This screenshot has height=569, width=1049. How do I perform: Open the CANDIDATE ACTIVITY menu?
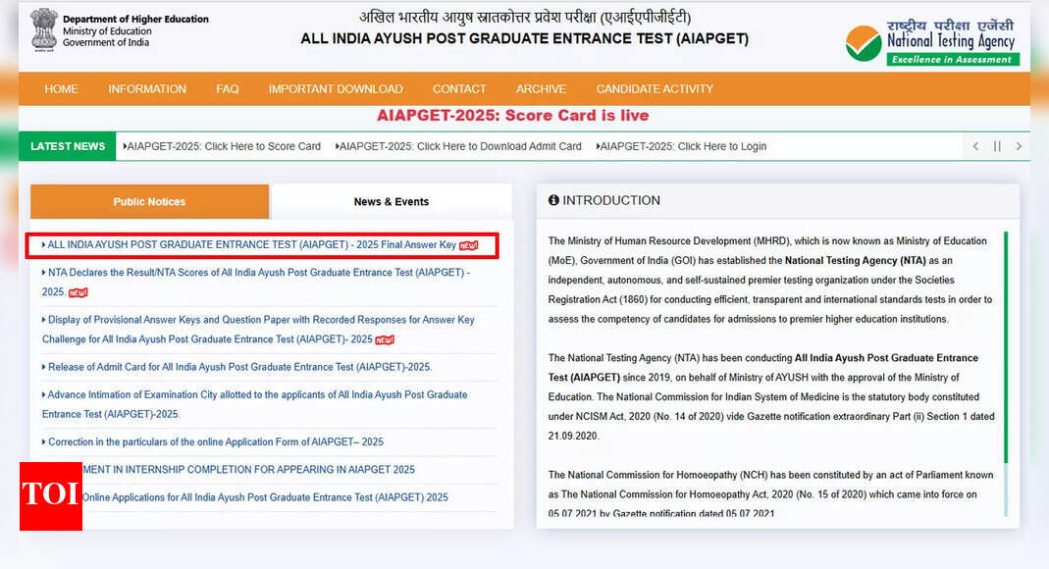(655, 89)
